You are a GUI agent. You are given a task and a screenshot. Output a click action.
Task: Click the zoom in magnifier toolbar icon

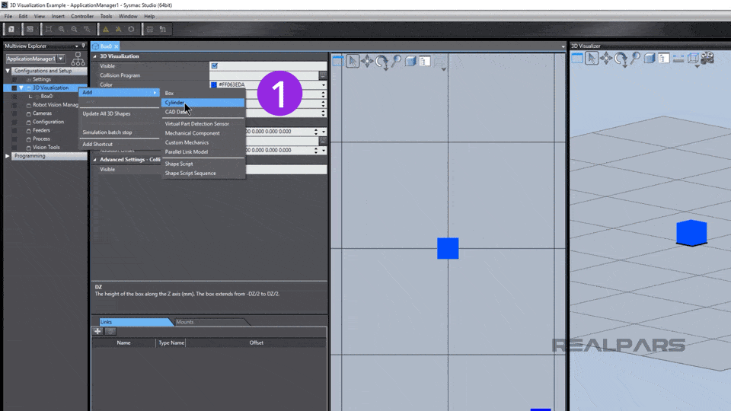[x=61, y=30]
